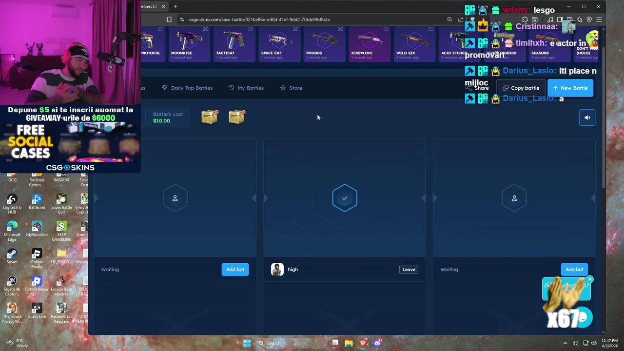Viewport: 624px width, 351px height.
Task: Click the Battle's cost $10.00 label
Action: (168, 117)
